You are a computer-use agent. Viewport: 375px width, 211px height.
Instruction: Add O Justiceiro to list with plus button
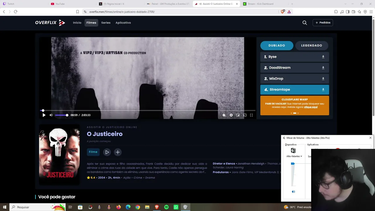(117, 152)
